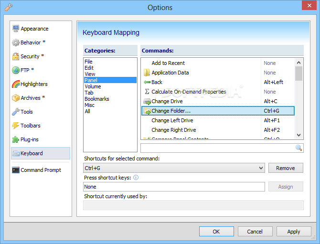Image resolution: width=320 pixels, height=244 pixels.
Task: Select the Behavior gear icon
Action: point(16,42)
